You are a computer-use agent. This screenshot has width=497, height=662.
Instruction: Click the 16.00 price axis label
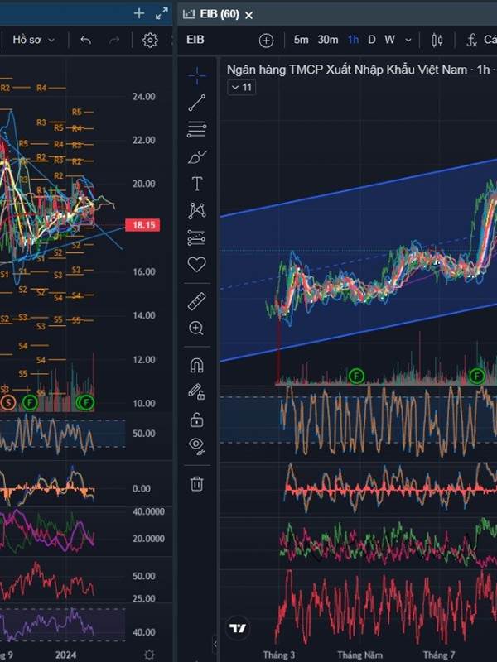point(143,272)
